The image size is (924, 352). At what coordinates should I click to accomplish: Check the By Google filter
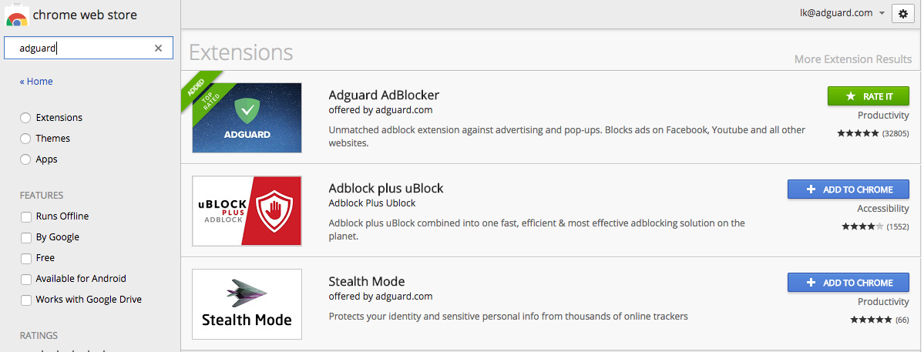(26, 238)
